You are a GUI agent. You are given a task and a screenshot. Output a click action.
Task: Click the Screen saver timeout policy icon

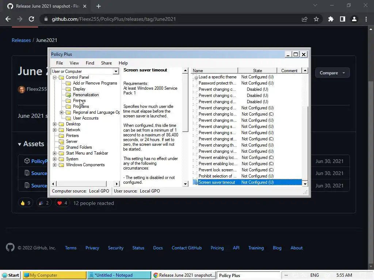pos(196,182)
